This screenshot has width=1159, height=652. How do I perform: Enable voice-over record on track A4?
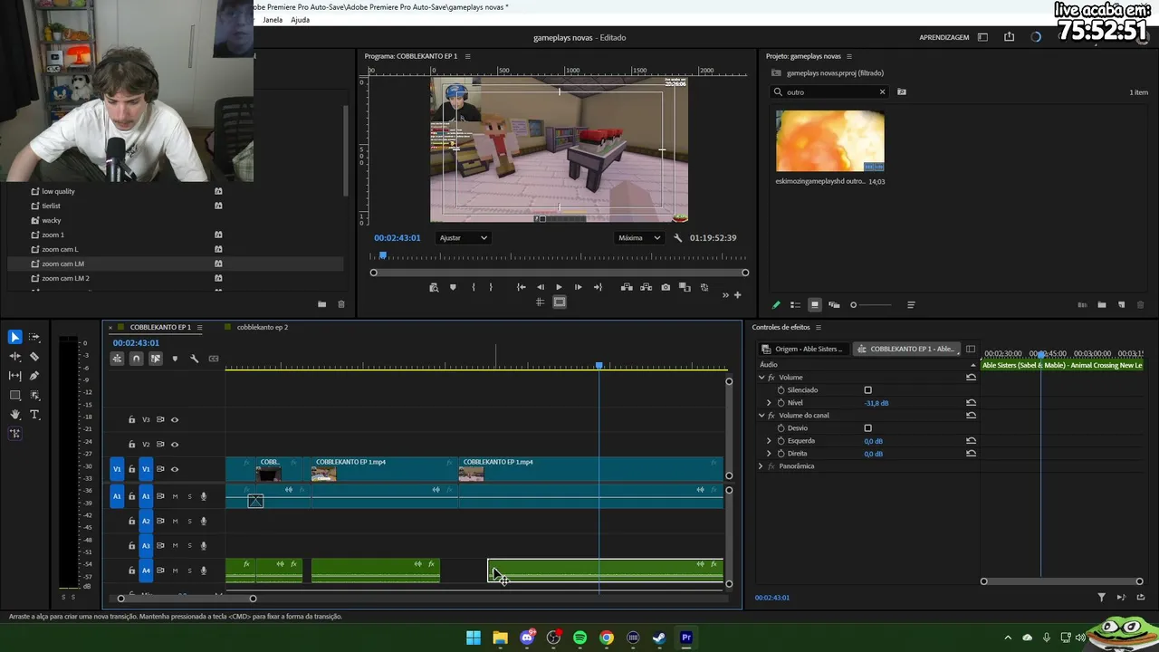pyautogui.click(x=204, y=570)
